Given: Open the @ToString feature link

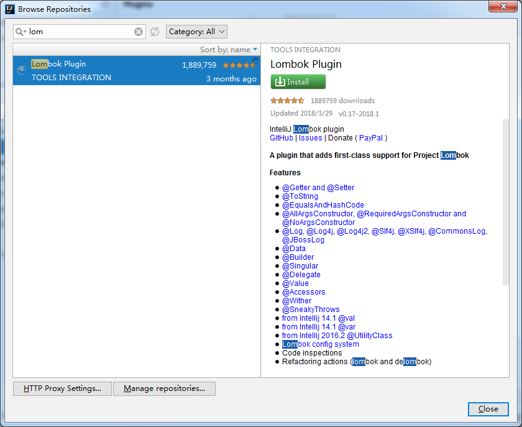Looking at the screenshot, I should click(300, 196).
